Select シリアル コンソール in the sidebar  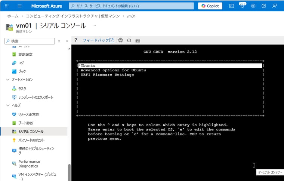tap(34, 132)
